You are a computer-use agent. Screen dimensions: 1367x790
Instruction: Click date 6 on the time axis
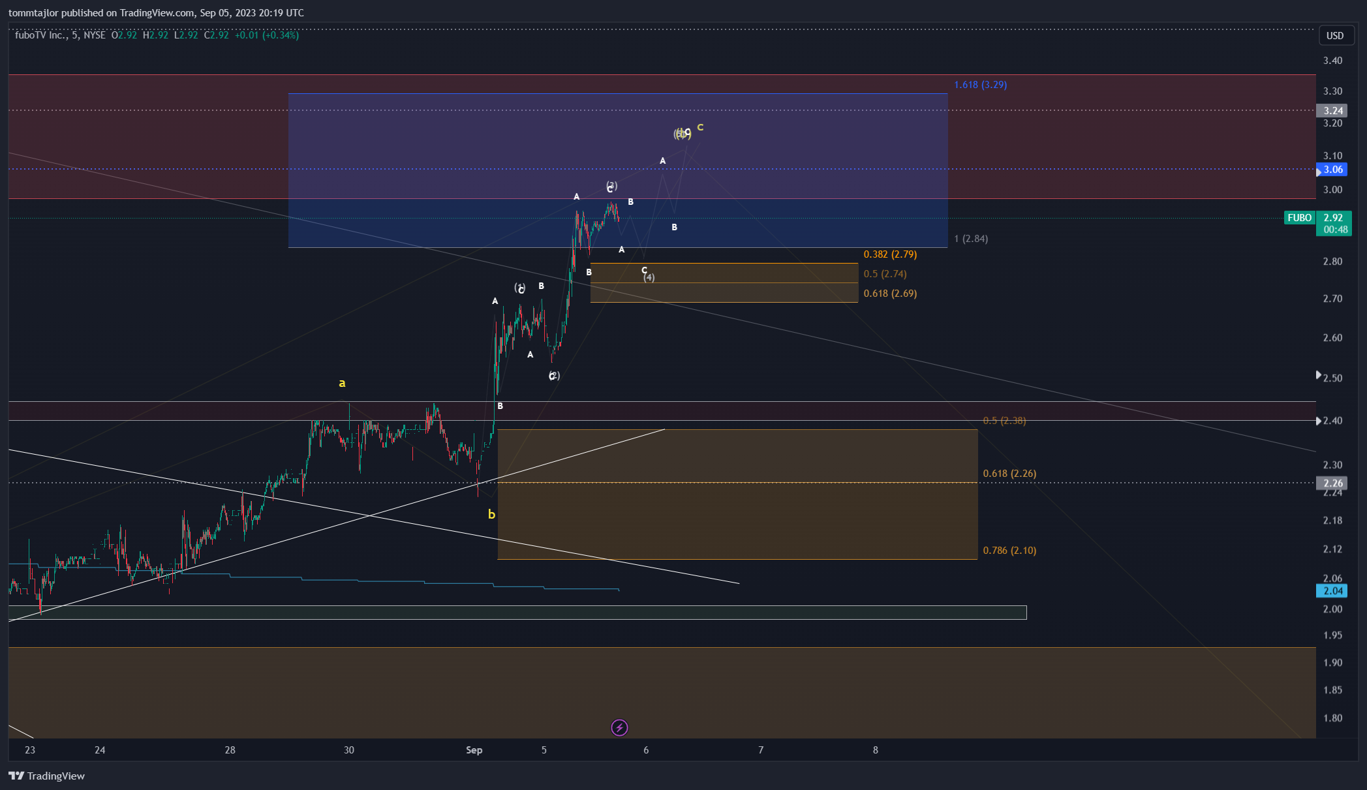[x=646, y=750]
